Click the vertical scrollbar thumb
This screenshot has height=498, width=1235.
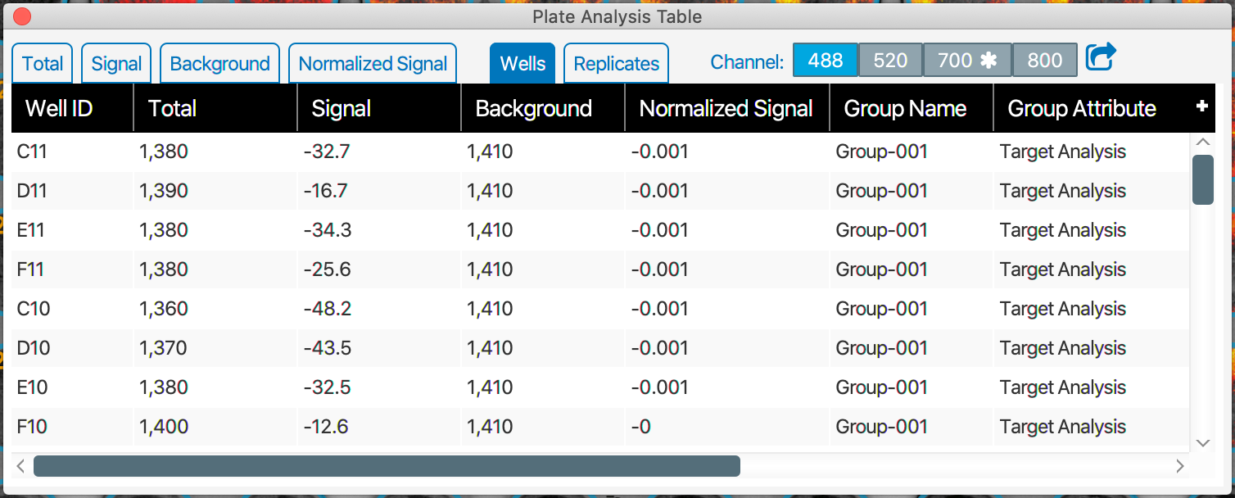[x=1202, y=179]
